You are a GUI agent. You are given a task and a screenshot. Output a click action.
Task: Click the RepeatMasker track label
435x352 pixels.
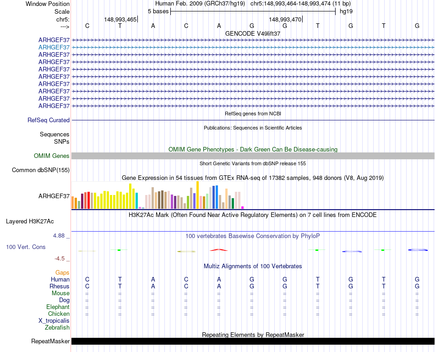(50, 341)
